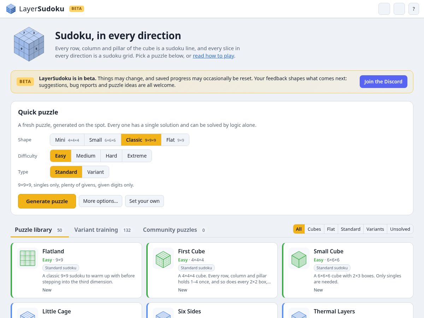
Task: Open the Small Cube puzzle card title
Action: click(x=329, y=251)
